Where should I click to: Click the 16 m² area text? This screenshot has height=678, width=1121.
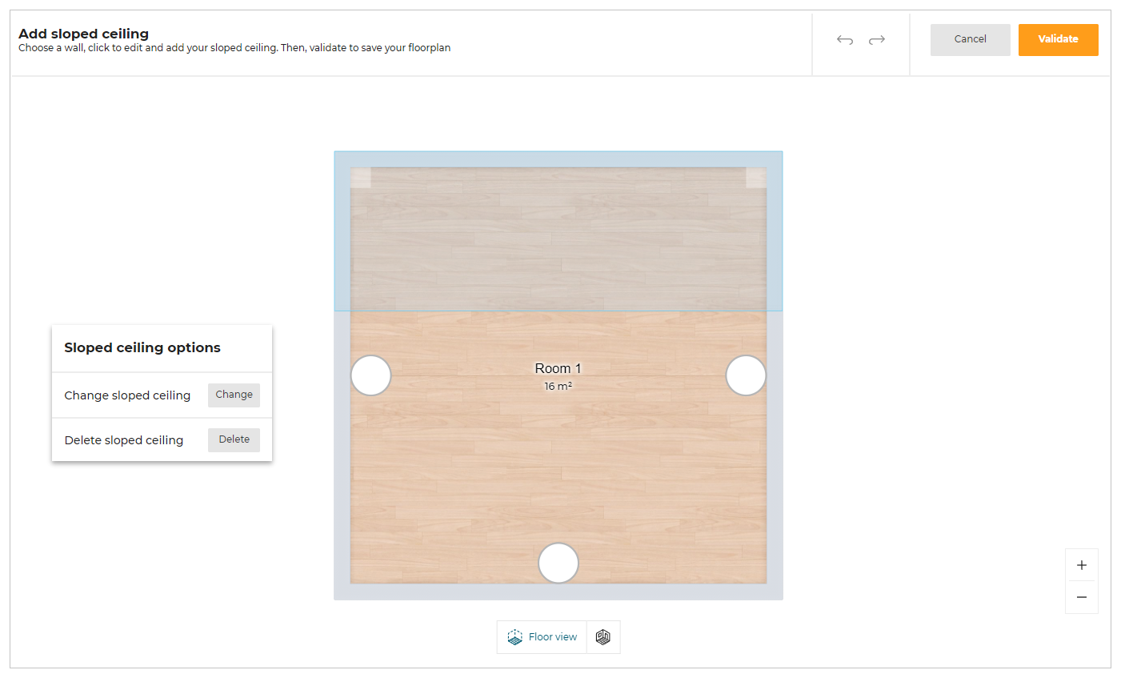tap(558, 387)
